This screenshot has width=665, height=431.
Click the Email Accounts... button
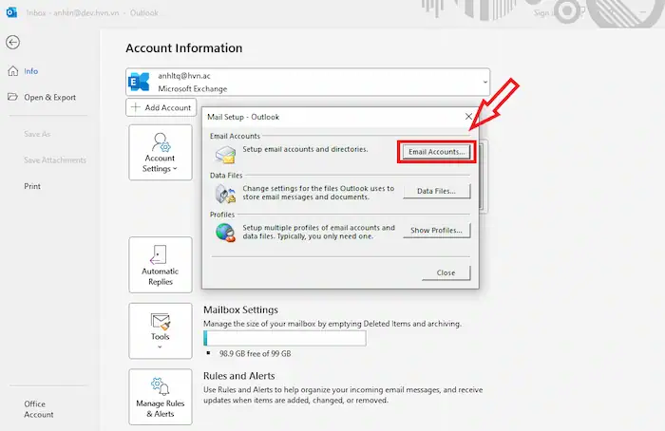pyautogui.click(x=436, y=152)
